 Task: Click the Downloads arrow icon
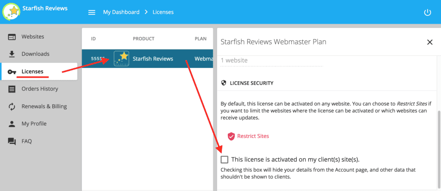12,54
